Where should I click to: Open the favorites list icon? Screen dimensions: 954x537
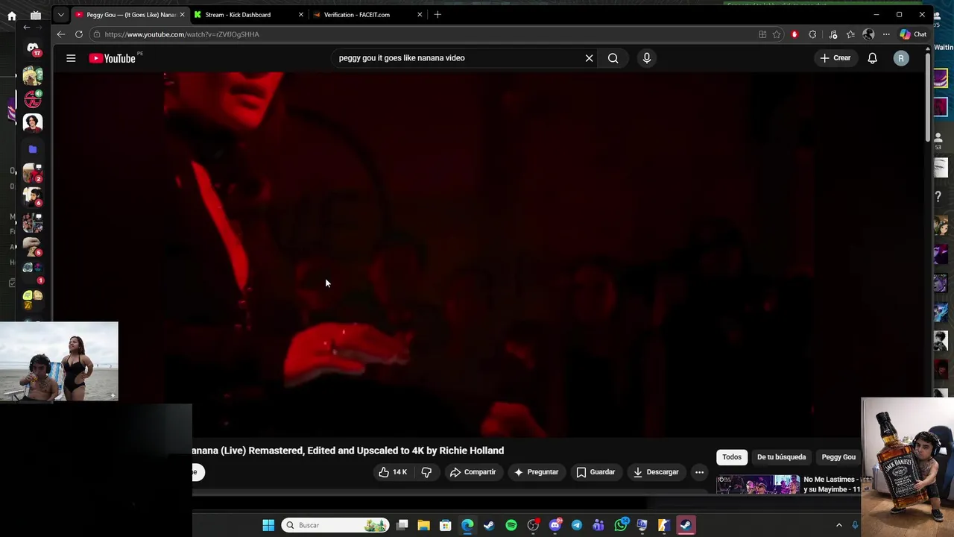850,34
